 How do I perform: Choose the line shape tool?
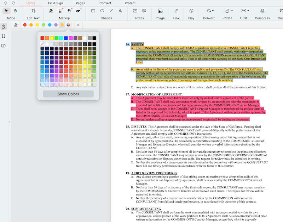tap(111, 11)
